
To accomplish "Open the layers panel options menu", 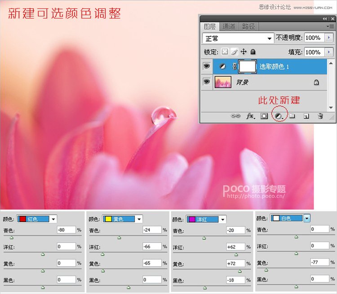I will pos(331,26).
